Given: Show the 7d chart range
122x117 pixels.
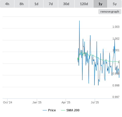Looking at the screenshot, I should (x=51, y=4).
